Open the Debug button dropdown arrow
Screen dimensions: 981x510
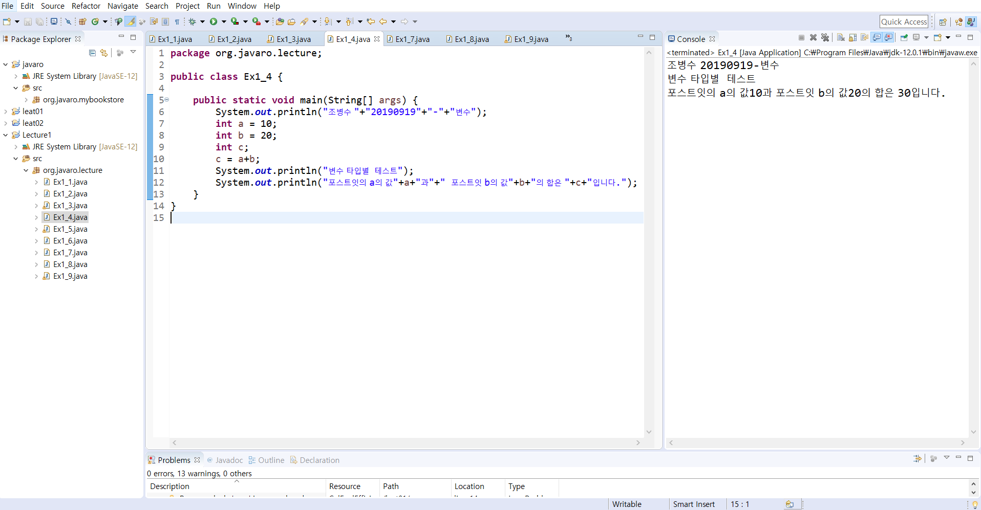click(x=203, y=21)
